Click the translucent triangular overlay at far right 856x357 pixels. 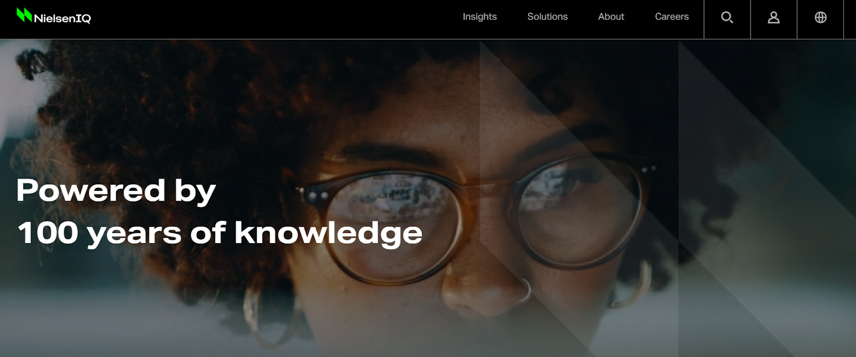tap(767, 198)
